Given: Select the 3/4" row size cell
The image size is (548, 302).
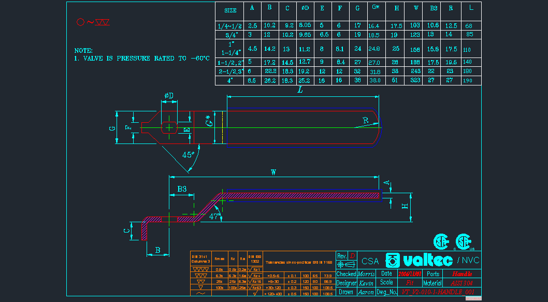Looking at the screenshot, I should pos(230,35).
